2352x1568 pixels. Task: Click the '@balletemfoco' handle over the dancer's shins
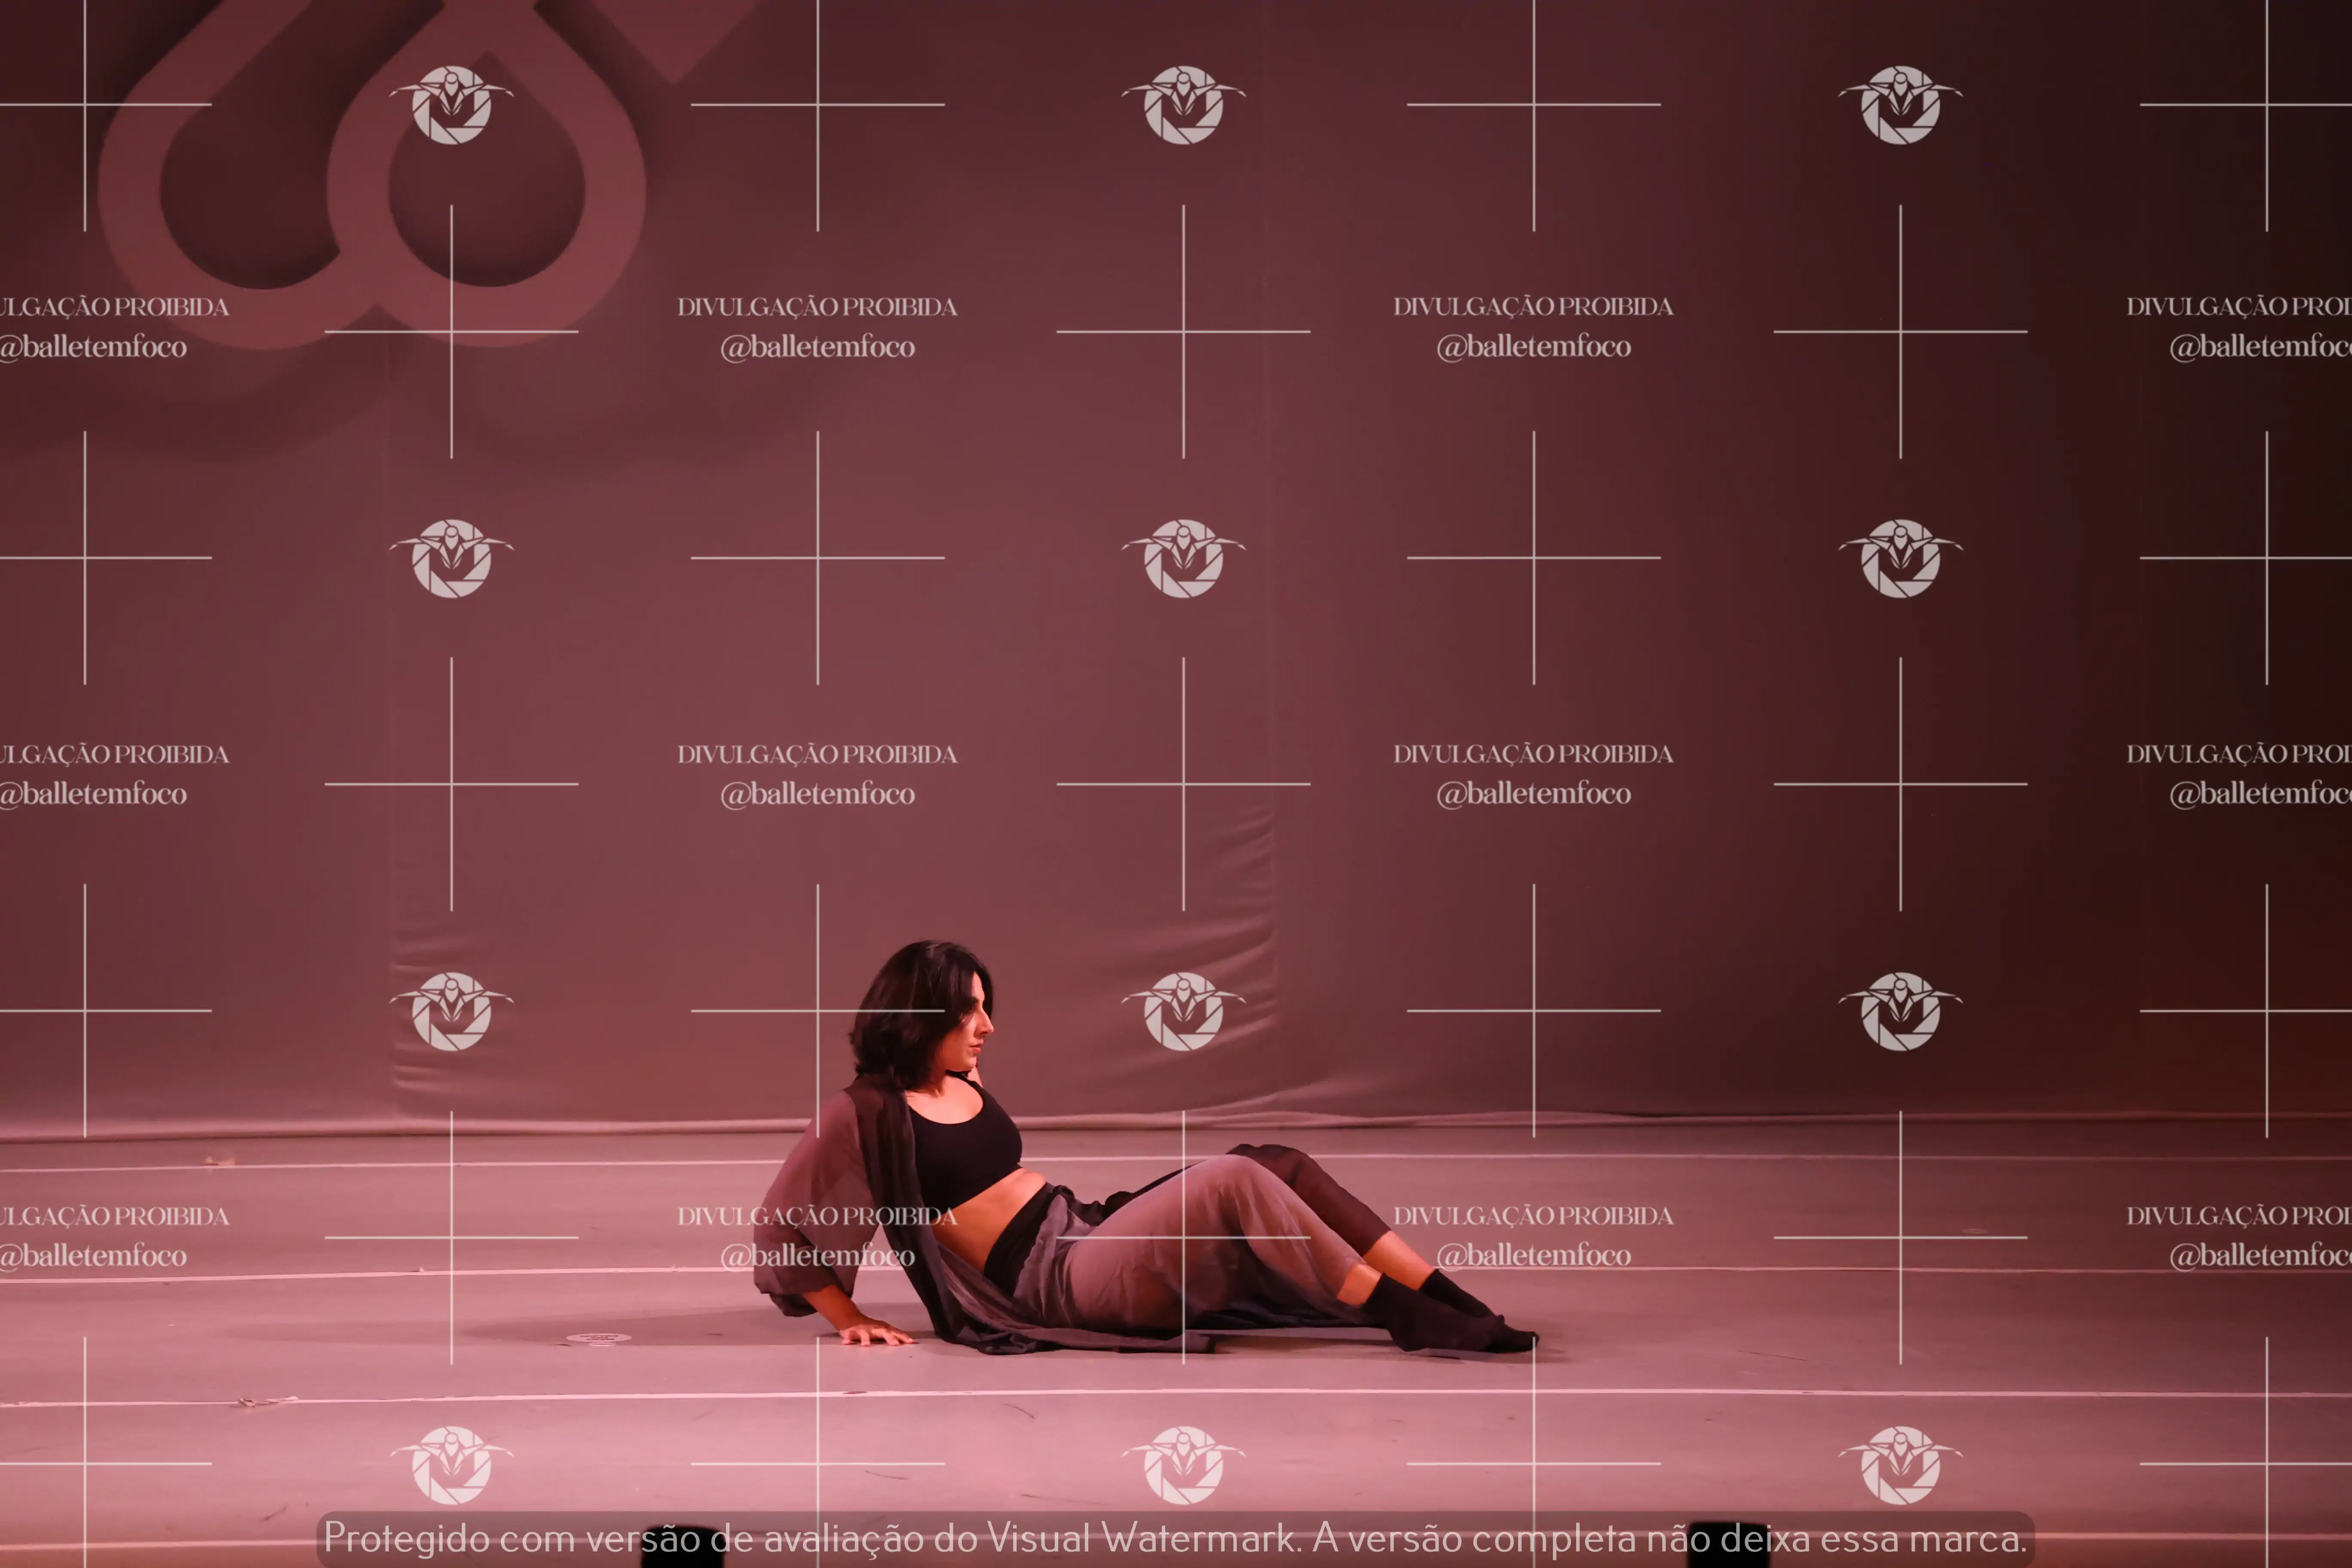coord(1533,1255)
